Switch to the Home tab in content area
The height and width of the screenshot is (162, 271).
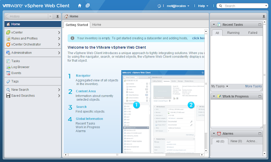click(x=97, y=25)
